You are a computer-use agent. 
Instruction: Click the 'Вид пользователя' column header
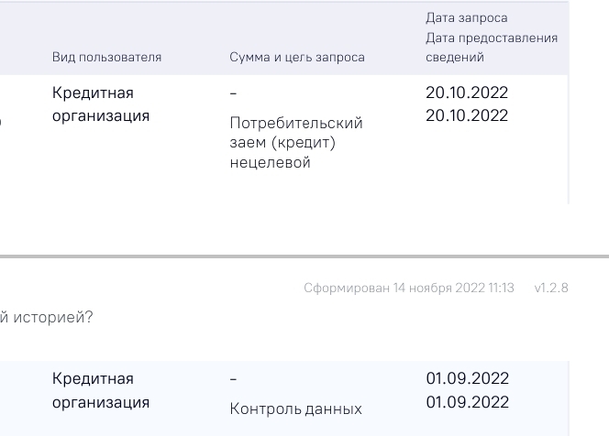click(x=106, y=58)
